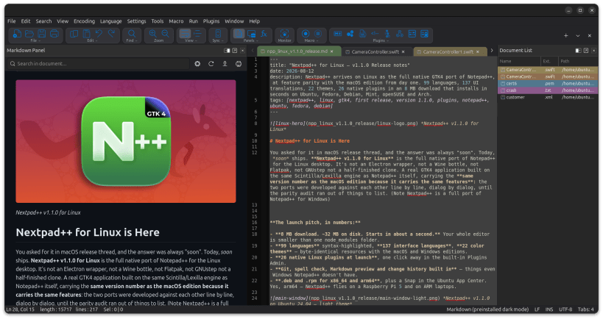603x319 pixels.
Task: Expand the View toolbar group dropdown
Action: pos(191,40)
